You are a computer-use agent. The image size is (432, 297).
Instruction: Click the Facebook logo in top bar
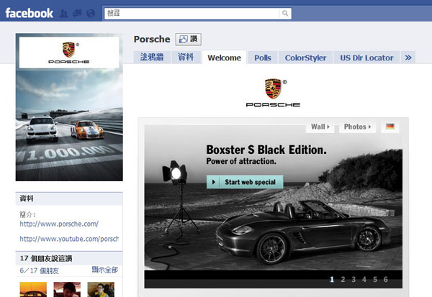coord(30,13)
